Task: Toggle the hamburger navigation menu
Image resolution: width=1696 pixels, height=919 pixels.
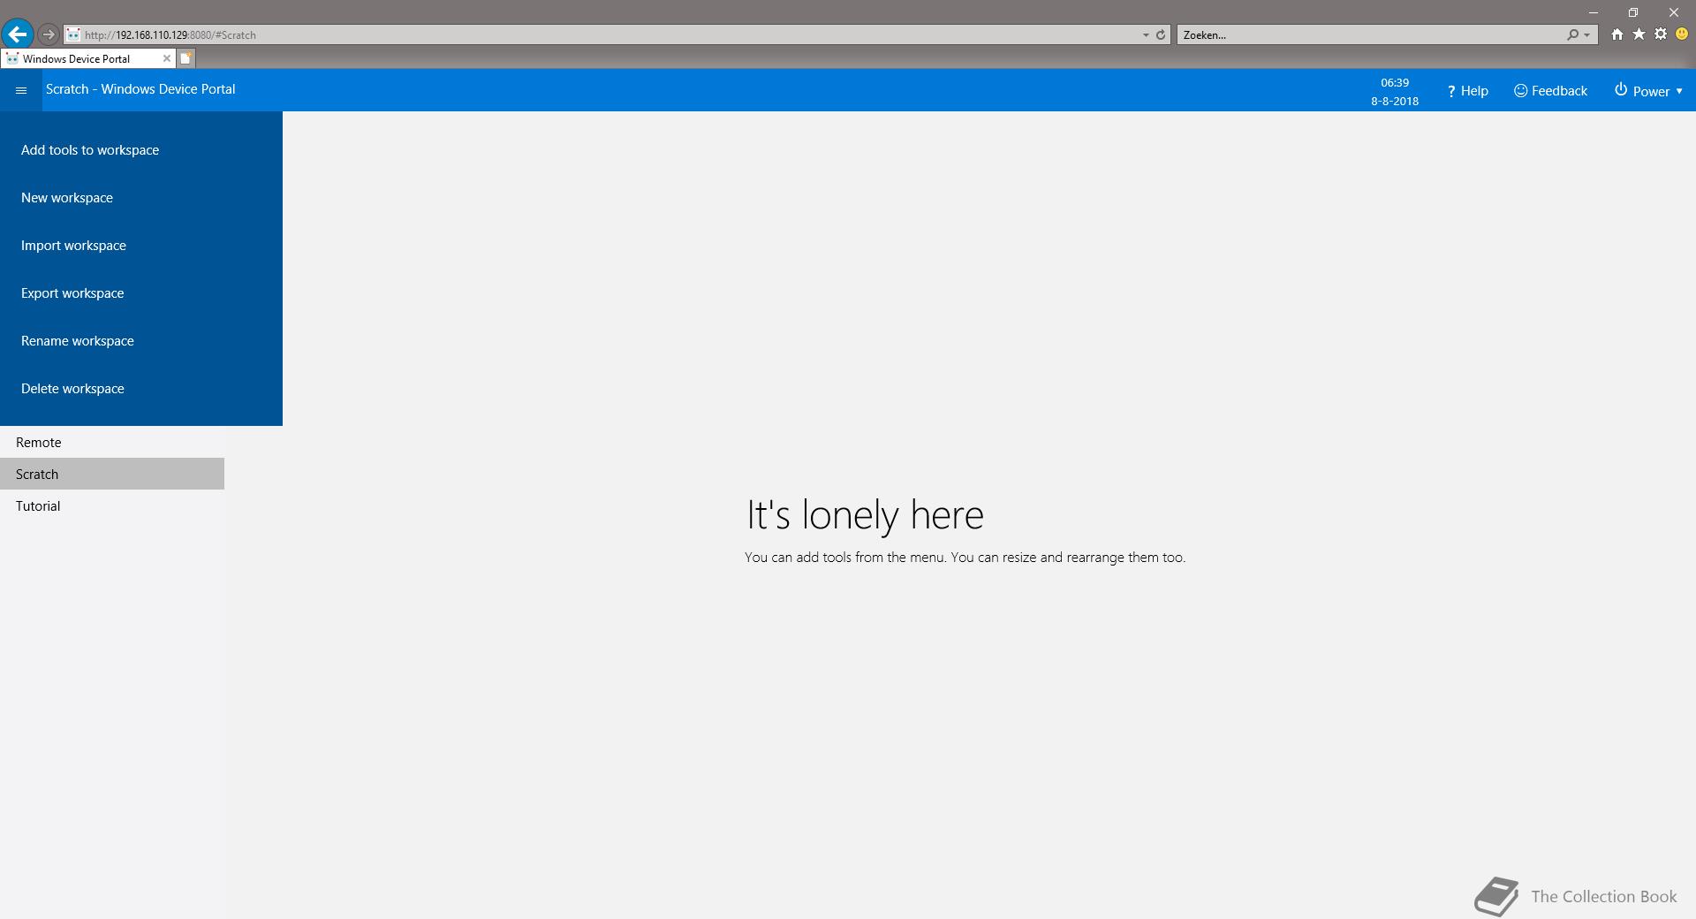Action: click(x=21, y=90)
